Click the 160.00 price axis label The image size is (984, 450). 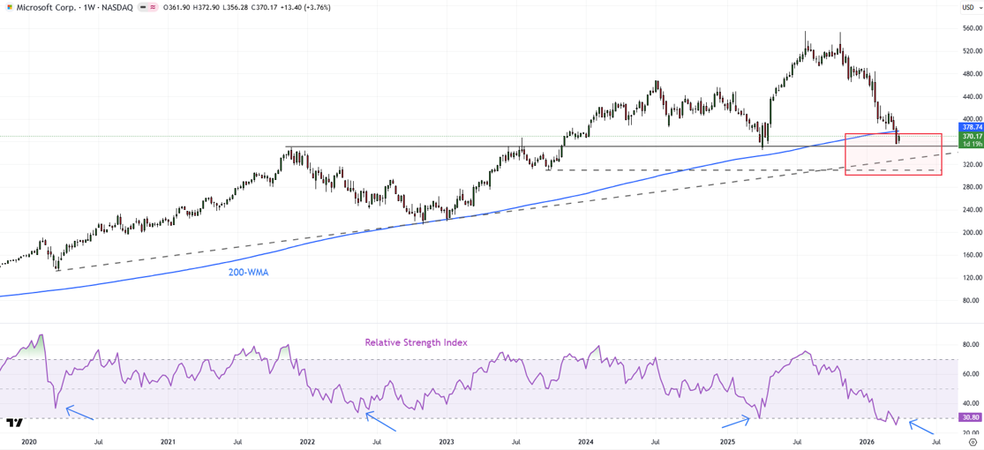(x=972, y=255)
